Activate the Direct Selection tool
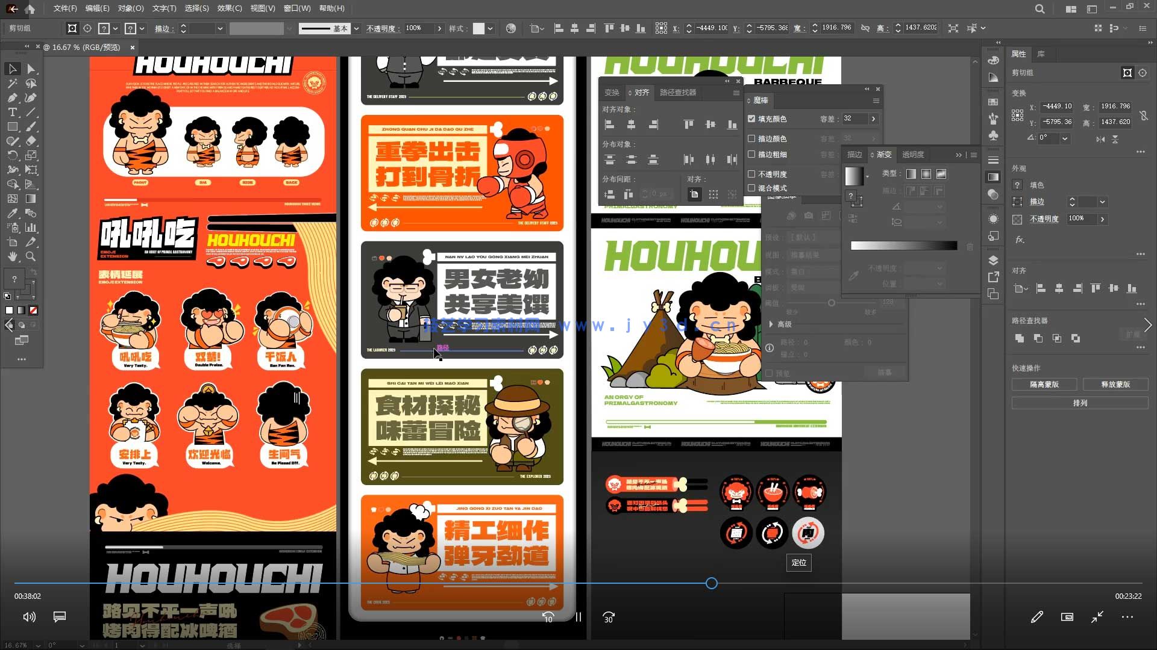The height and width of the screenshot is (650, 1157). (x=31, y=69)
